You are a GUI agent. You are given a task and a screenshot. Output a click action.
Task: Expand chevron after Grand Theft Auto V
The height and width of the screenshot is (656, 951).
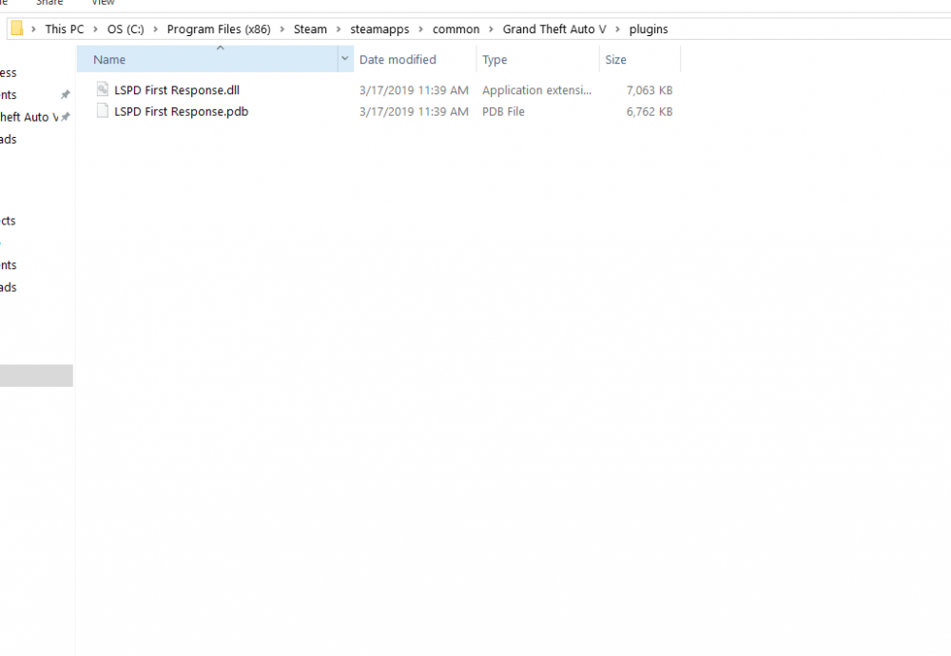tap(617, 29)
